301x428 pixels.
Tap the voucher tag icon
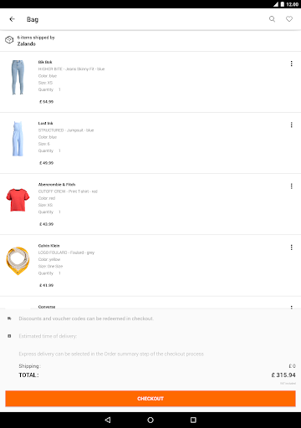[9, 318]
